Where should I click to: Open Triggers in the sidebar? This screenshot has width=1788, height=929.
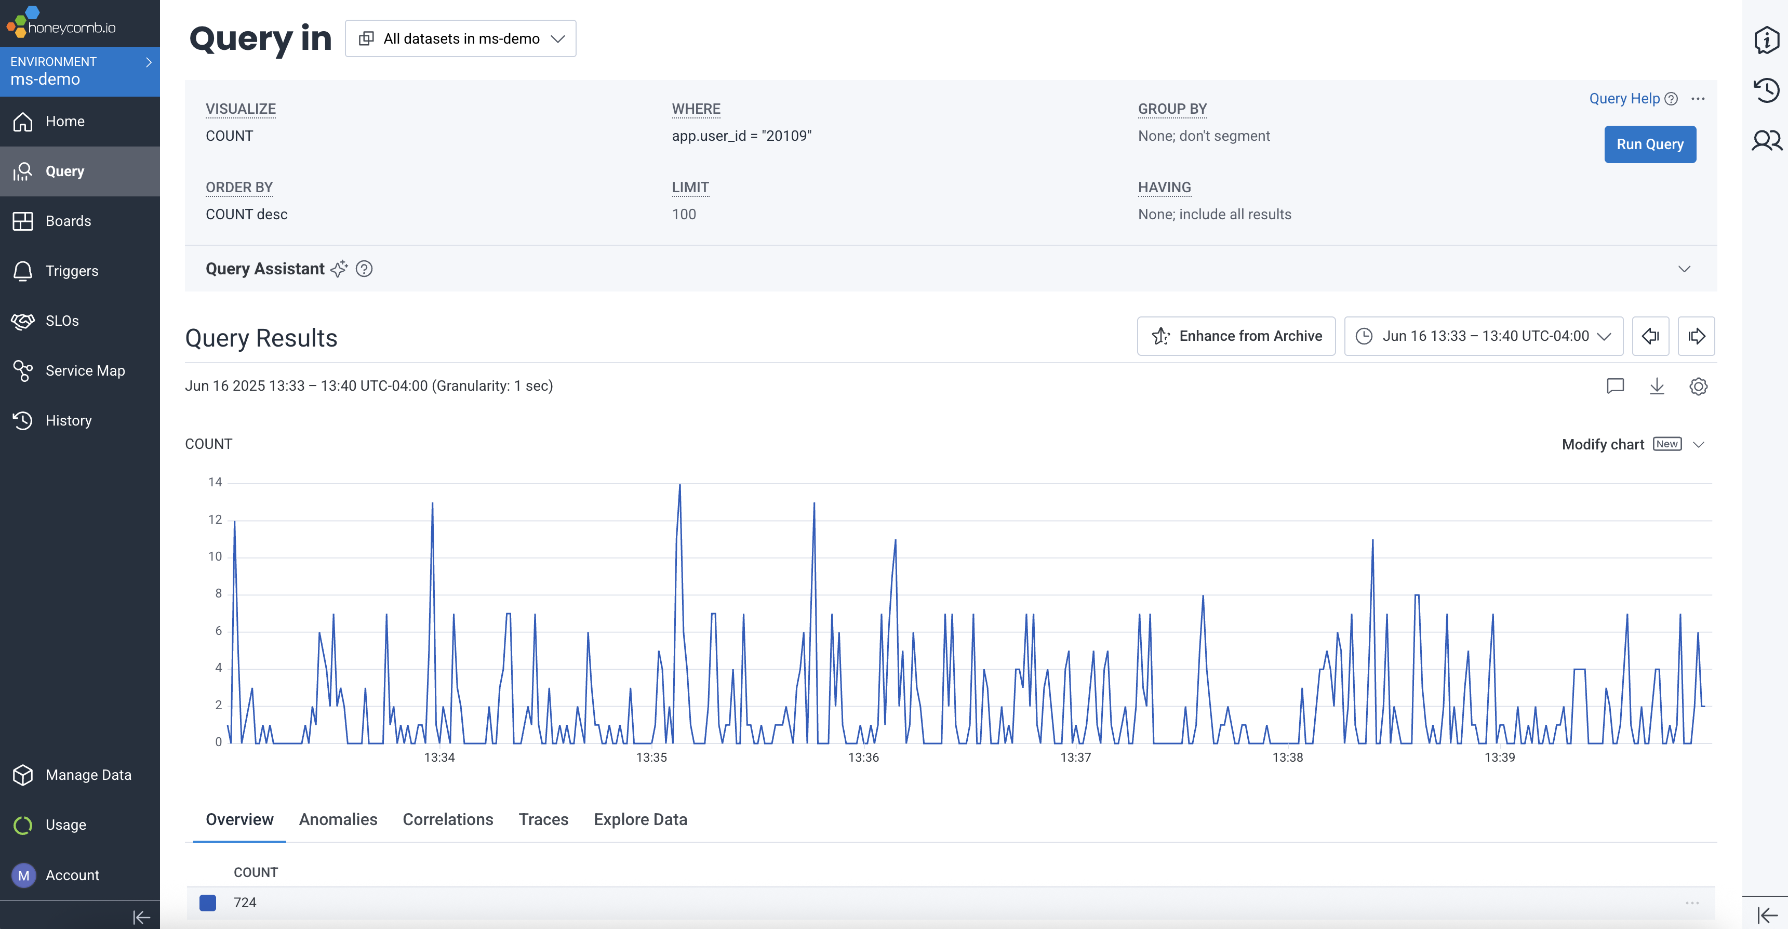point(80,272)
